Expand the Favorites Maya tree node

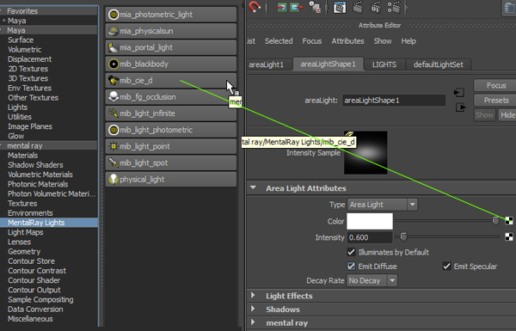[4, 21]
